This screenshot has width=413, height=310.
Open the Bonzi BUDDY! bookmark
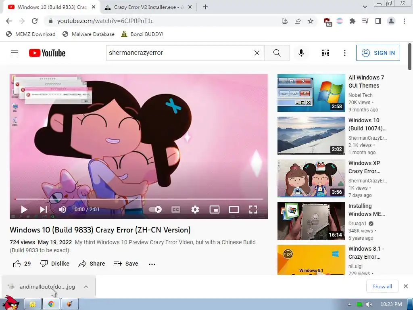coord(142,34)
